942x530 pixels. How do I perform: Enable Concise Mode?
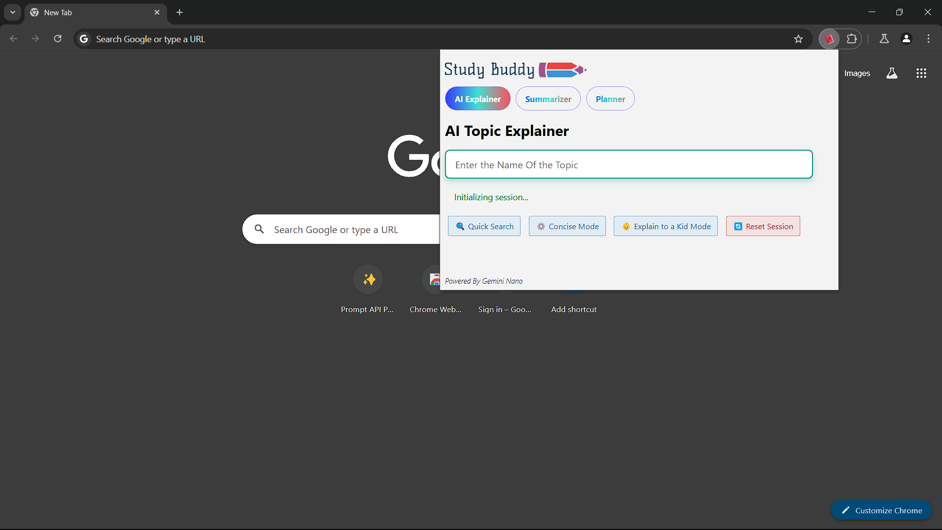click(567, 226)
